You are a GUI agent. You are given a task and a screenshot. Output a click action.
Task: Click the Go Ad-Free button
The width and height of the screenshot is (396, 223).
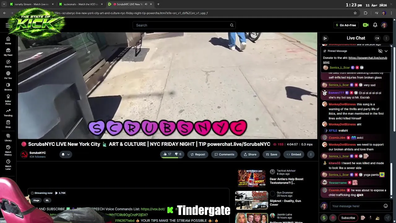tap(346, 25)
